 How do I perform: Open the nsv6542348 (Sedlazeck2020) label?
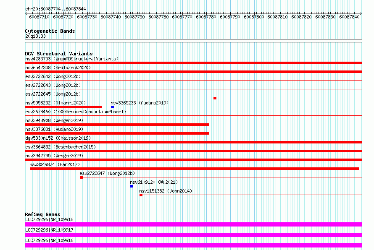point(58,68)
